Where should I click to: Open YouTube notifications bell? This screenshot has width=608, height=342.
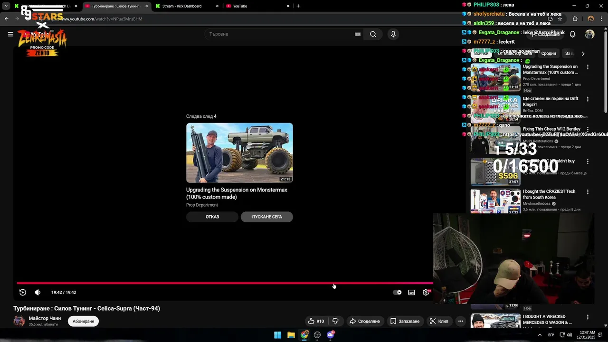(572, 34)
